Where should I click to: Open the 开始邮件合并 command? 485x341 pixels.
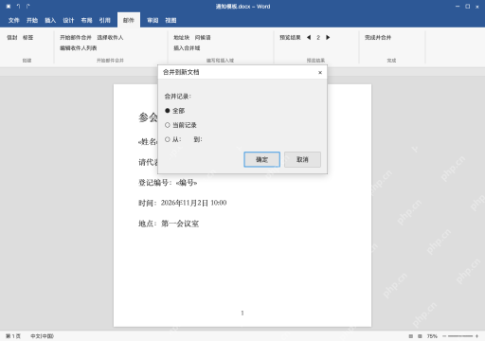pos(76,38)
